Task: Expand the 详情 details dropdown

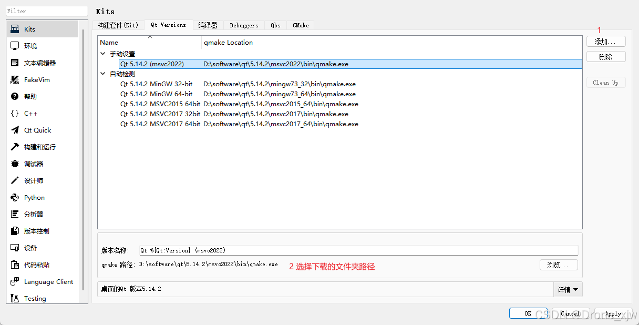Action: pos(568,289)
